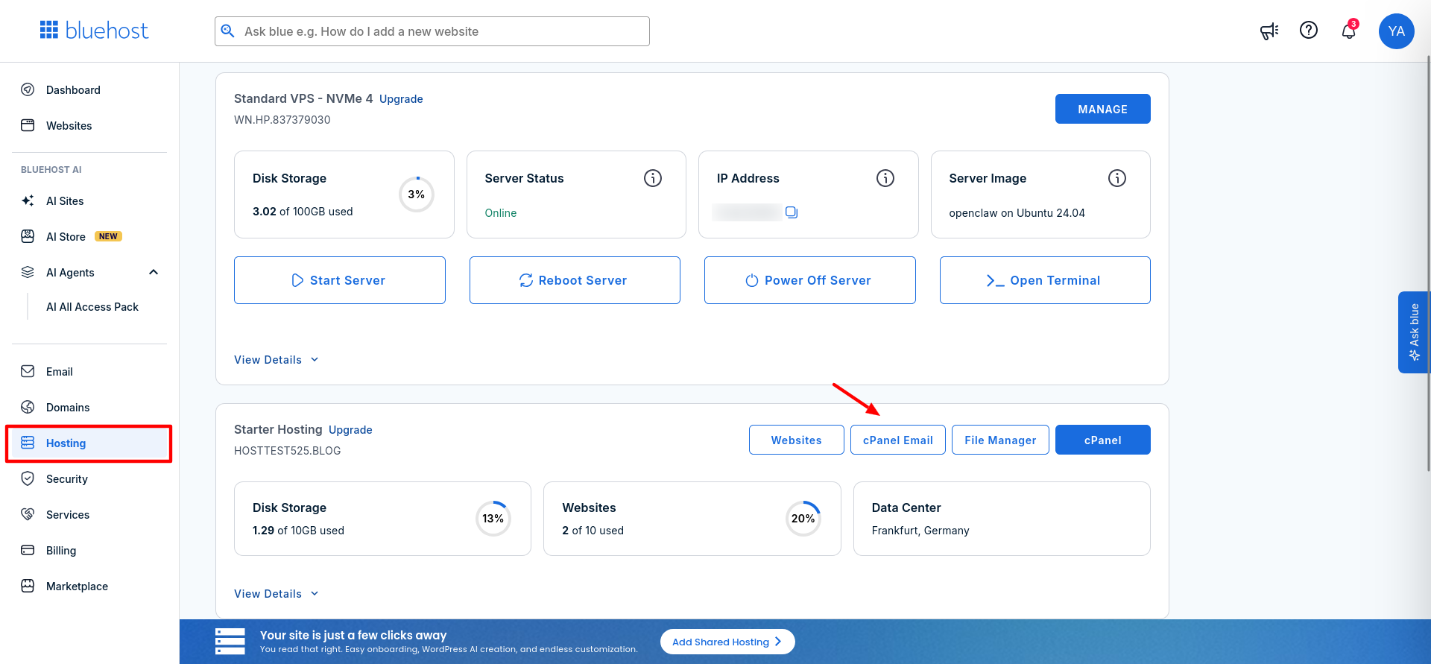Open AI All Access Pack
This screenshot has height=664, width=1431.
pyautogui.click(x=92, y=306)
